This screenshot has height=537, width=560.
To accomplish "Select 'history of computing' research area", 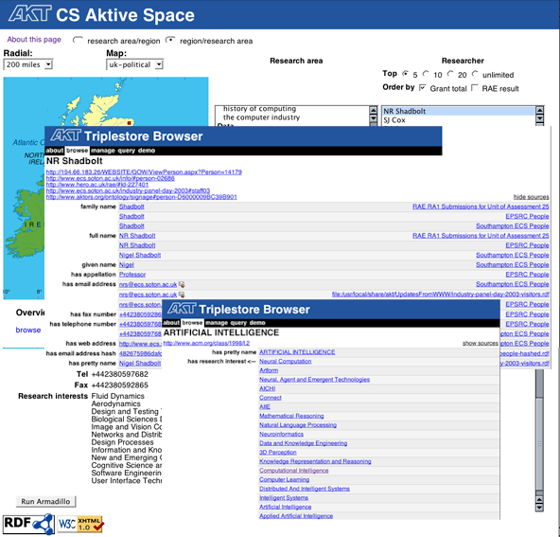I will [x=259, y=108].
